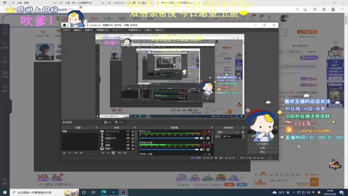Adjust the second track volume slider

pos(169,149)
